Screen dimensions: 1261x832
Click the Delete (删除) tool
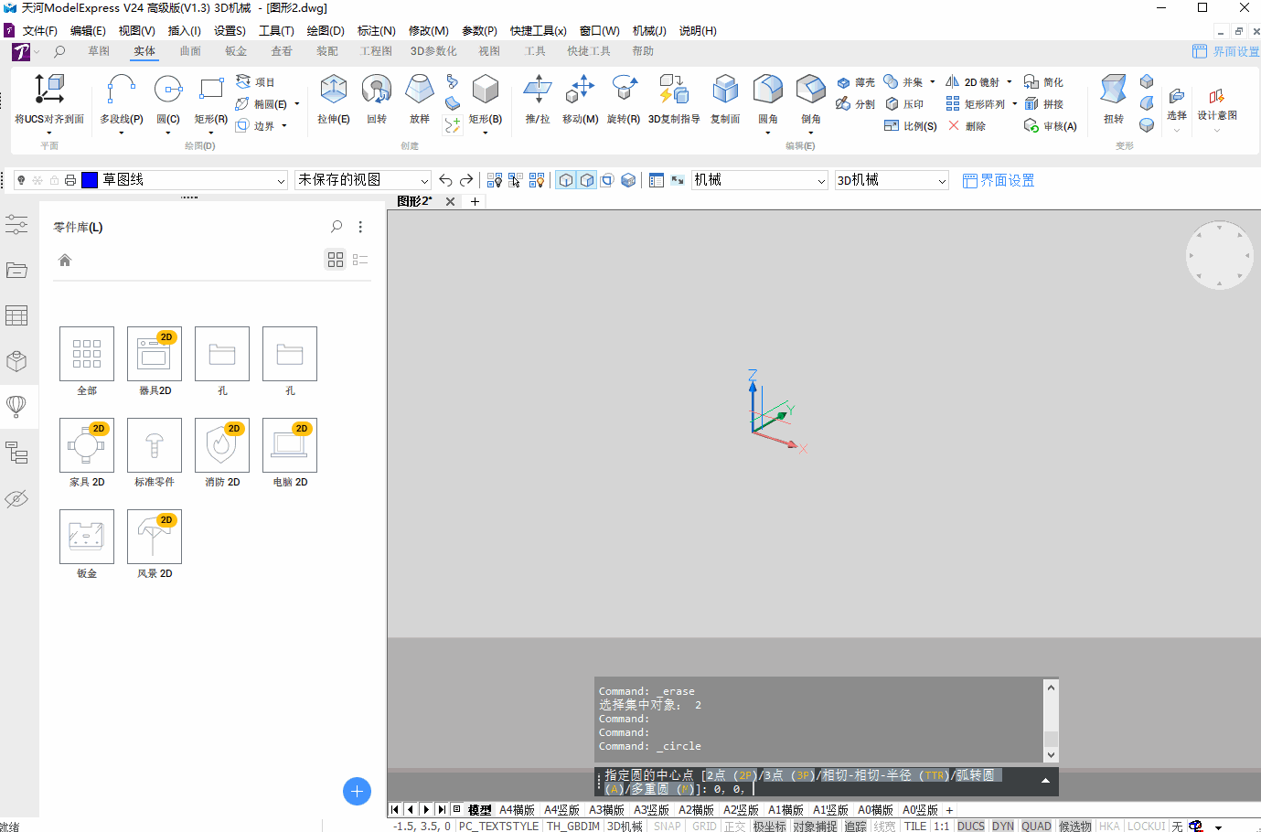click(967, 126)
